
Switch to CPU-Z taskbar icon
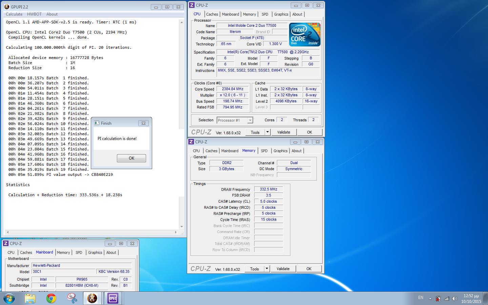pyautogui.click(x=113, y=298)
